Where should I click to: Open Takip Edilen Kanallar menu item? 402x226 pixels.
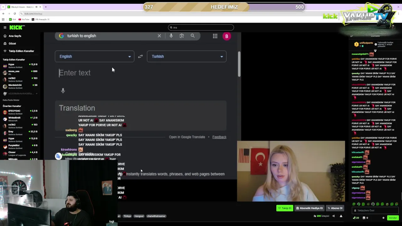[19, 51]
